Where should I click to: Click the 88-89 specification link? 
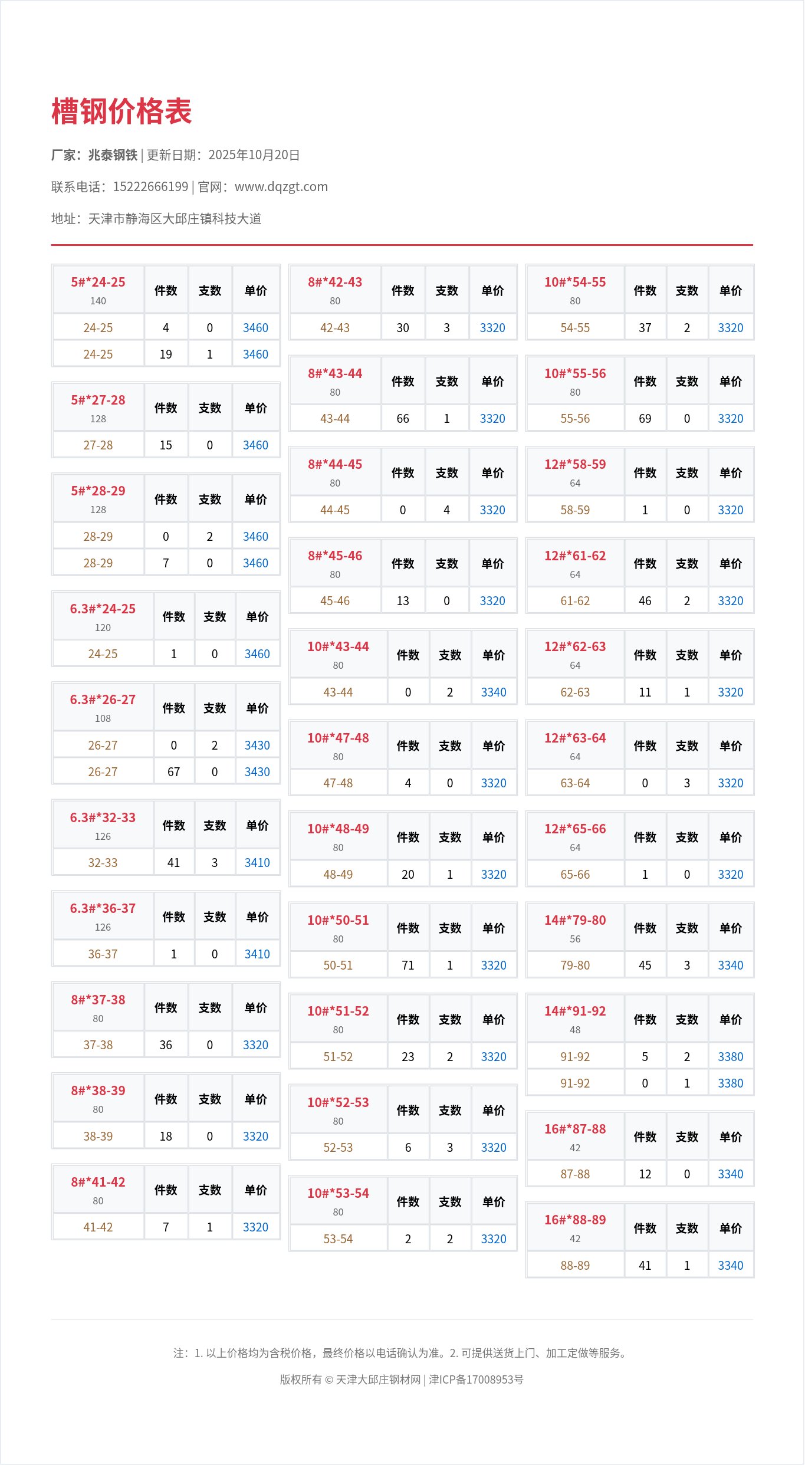pyautogui.click(x=575, y=1266)
